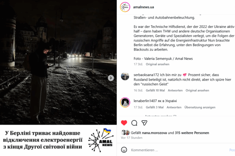Reply to the lenaberlin1407 comment
Screen dimensions: 235x156
click(x=174, y=107)
